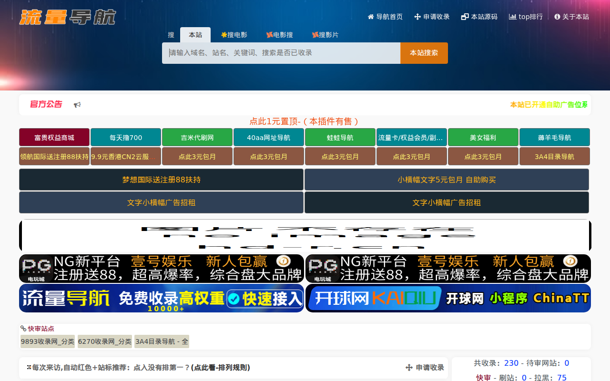Click the grid icon before 每次来访
This screenshot has width=610, height=381.
click(29, 368)
